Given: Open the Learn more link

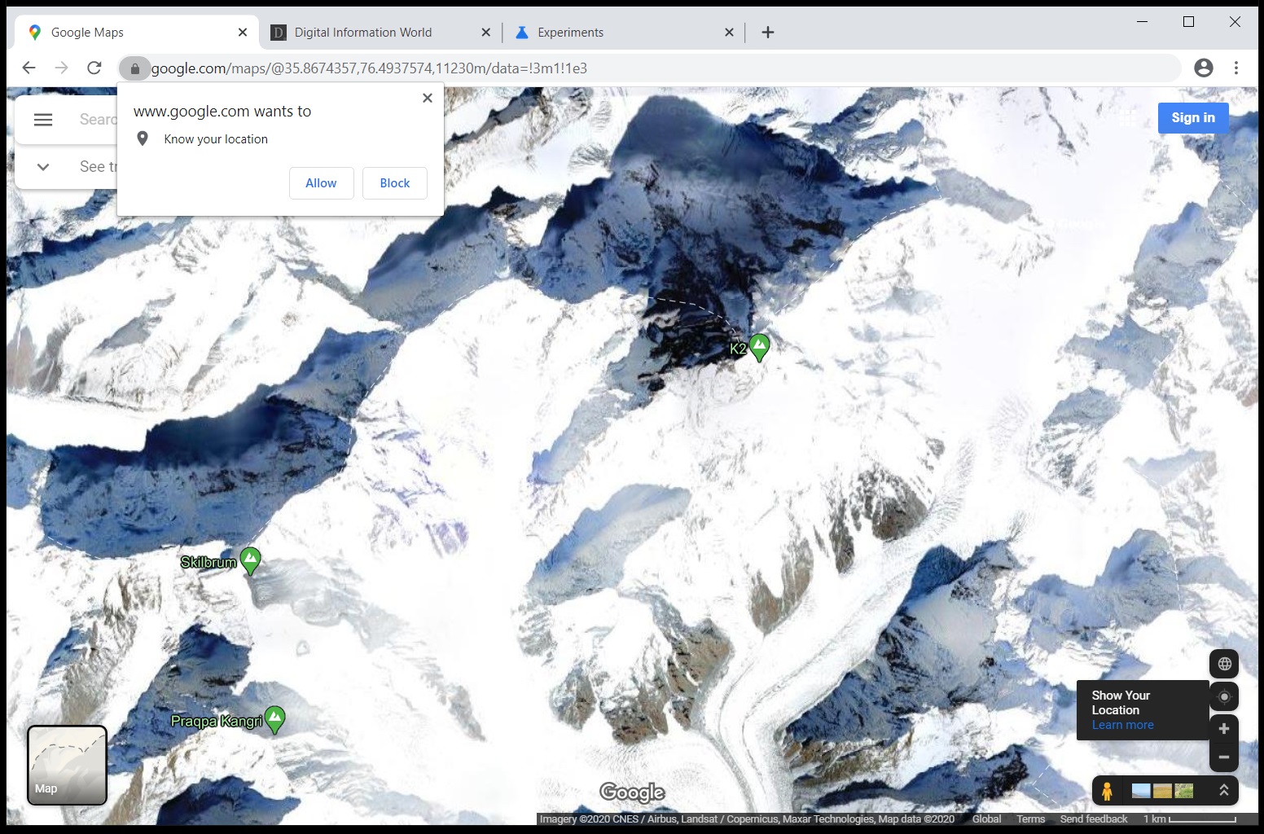Looking at the screenshot, I should (1123, 725).
